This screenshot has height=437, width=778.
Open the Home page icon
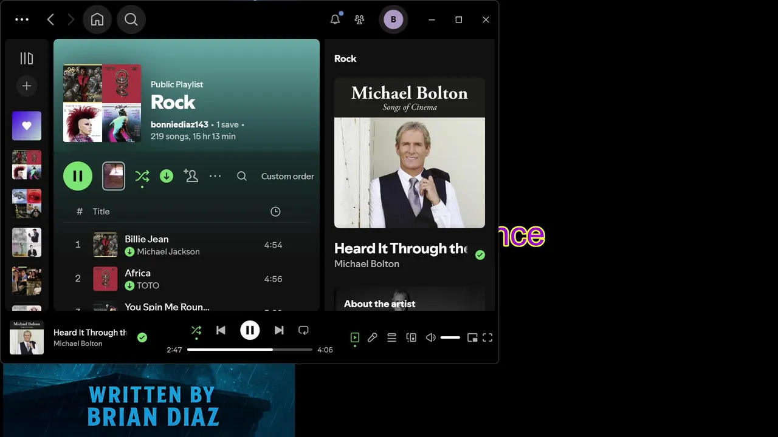point(97,19)
